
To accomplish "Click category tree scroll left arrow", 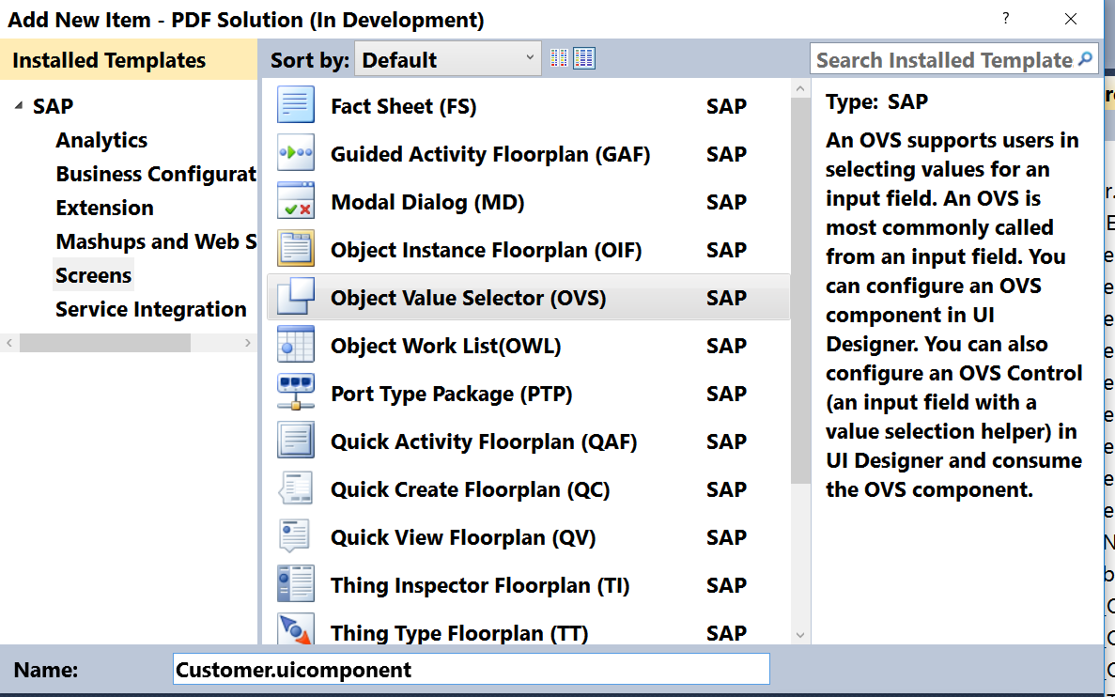I will 9,343.
